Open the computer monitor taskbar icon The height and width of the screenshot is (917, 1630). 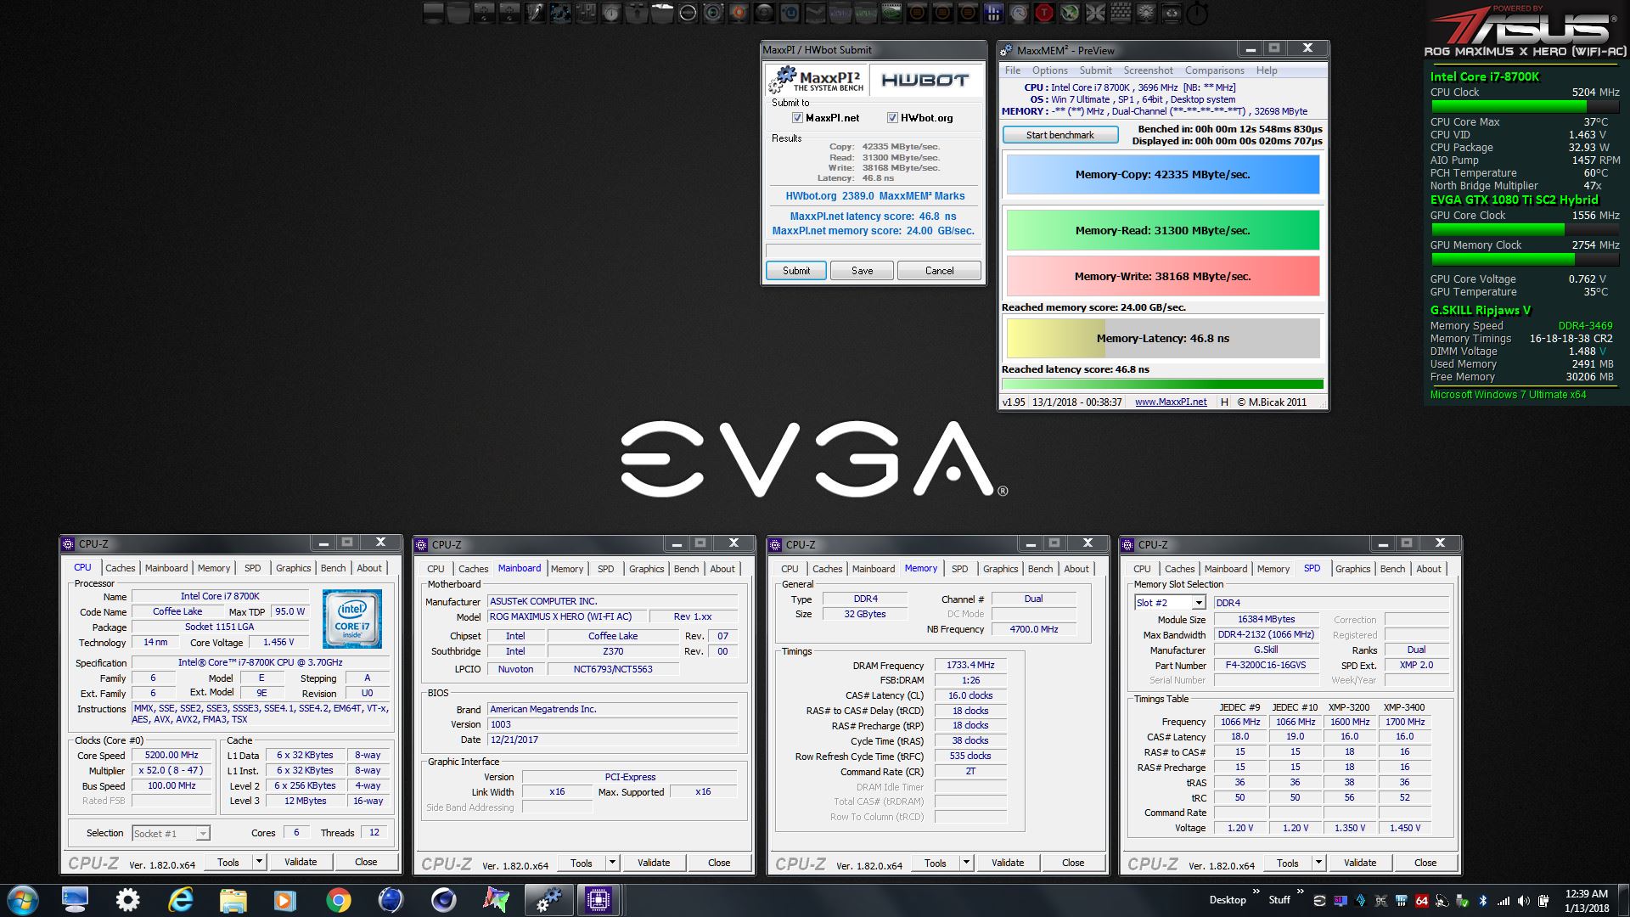coord(75,899)
